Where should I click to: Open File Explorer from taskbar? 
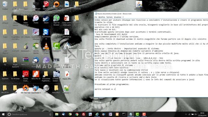[x=57, y=114]
